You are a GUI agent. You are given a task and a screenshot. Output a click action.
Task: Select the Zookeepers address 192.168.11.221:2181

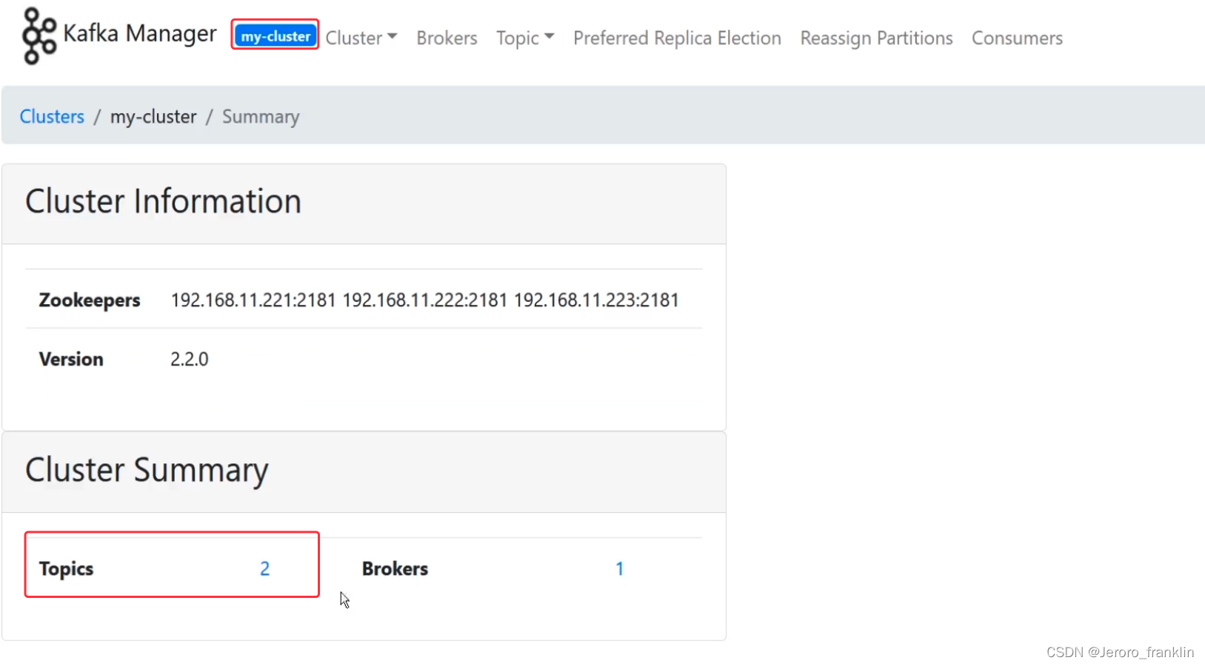click(253, 300)
